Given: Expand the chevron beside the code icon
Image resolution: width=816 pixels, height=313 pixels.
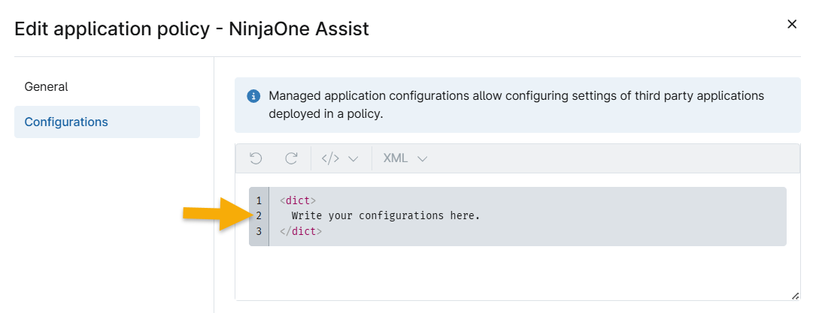Looking at the screenshot, I should click(x=353, y=159).
